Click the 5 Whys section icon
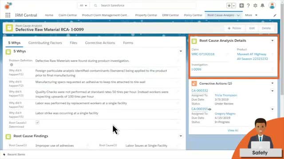 tap(8, 52)
